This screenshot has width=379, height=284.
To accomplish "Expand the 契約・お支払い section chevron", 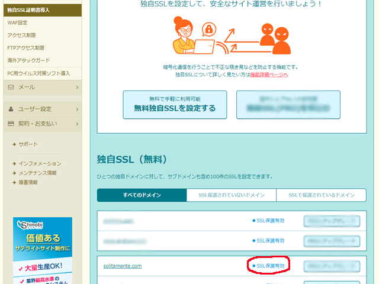I will click(77, 124).
